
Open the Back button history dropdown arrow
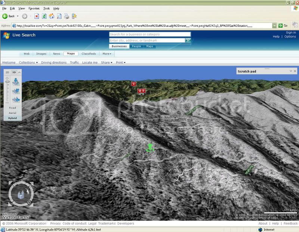point(18,16)
